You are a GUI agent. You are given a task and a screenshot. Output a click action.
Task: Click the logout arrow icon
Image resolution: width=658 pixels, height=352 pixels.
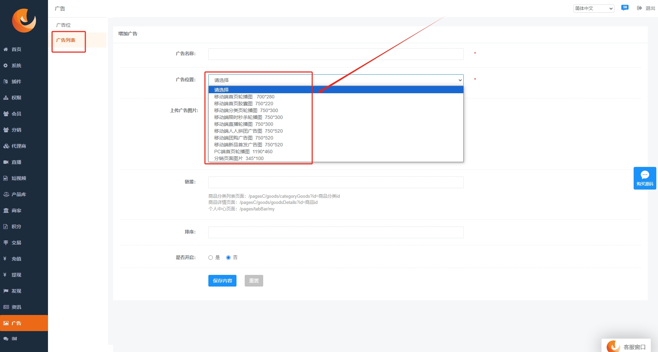coord(639,8)
